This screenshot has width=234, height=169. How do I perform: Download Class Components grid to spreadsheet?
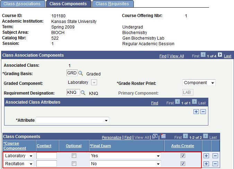[x=163, y=136]
